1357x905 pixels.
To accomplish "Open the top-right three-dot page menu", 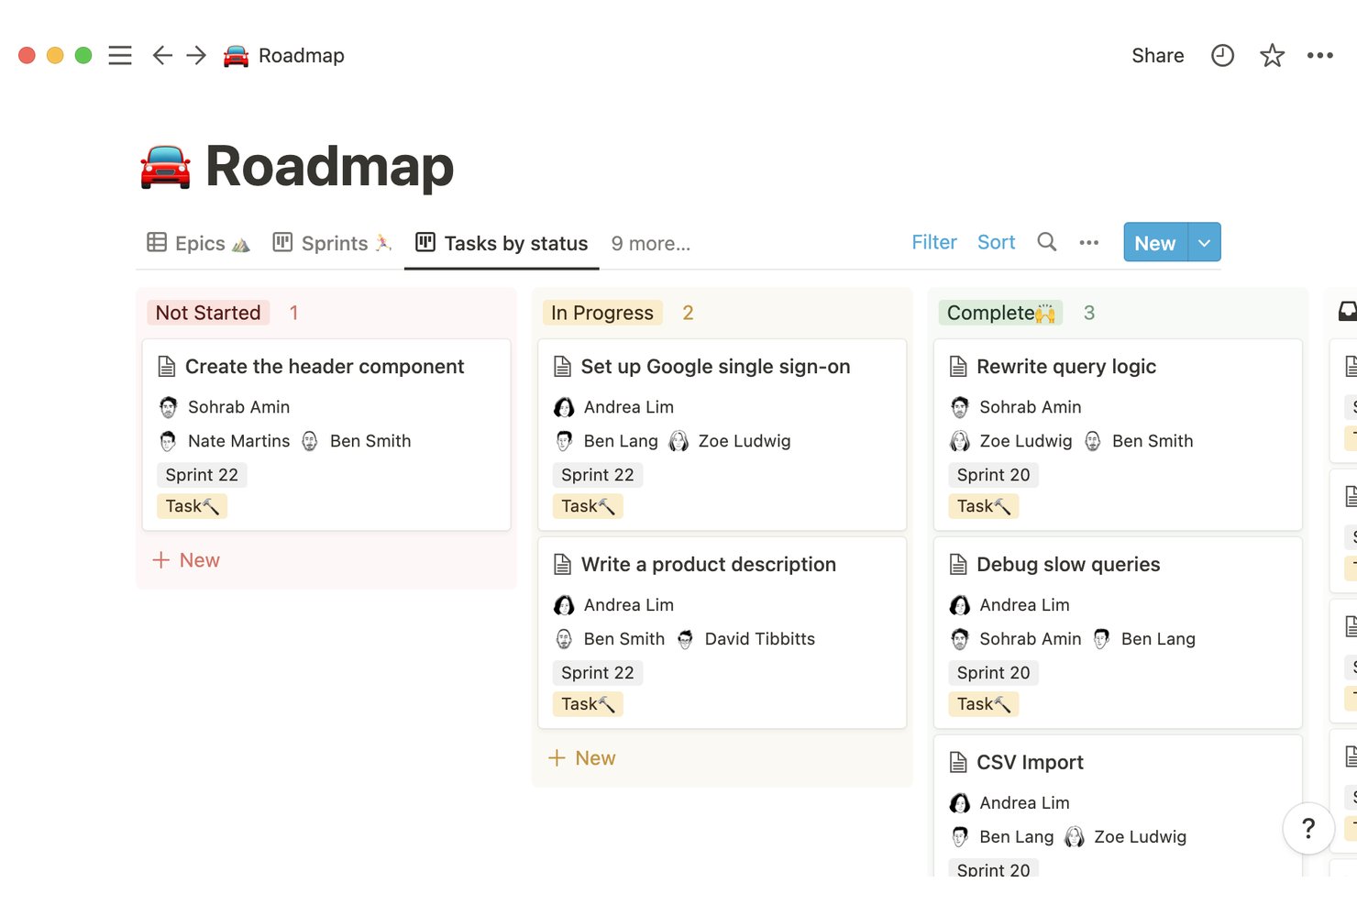I will pos(1319,56).
